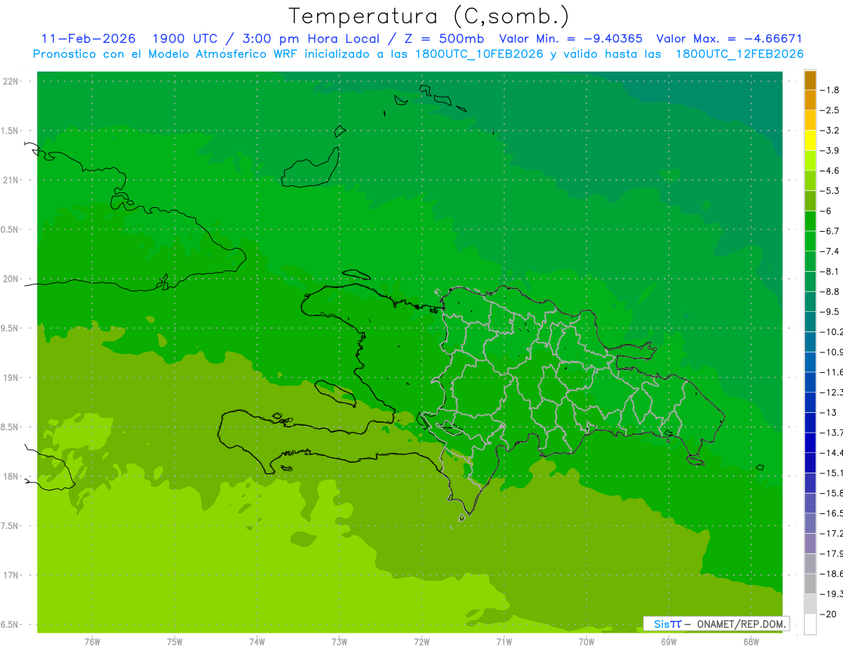Pick the lime swatch between -3.9 and -4.6
The width and height of the screenshot is (843, 651).
tap(810, 161)
